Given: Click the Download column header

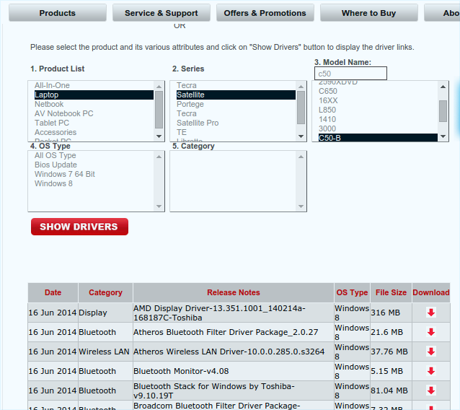Looking at the screenshot, I should pyautogui.click(x=431, y=292).
